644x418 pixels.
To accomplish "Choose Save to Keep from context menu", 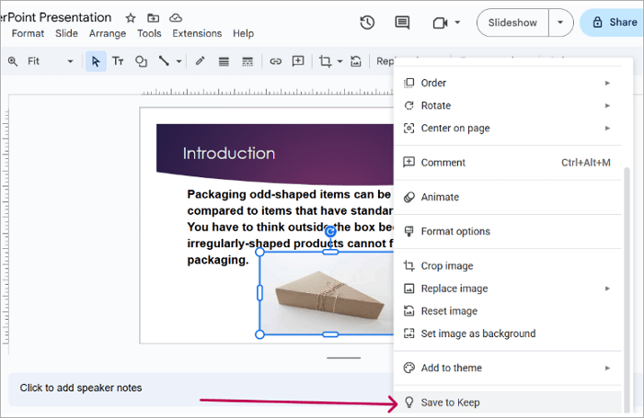I will click(450, 402).
